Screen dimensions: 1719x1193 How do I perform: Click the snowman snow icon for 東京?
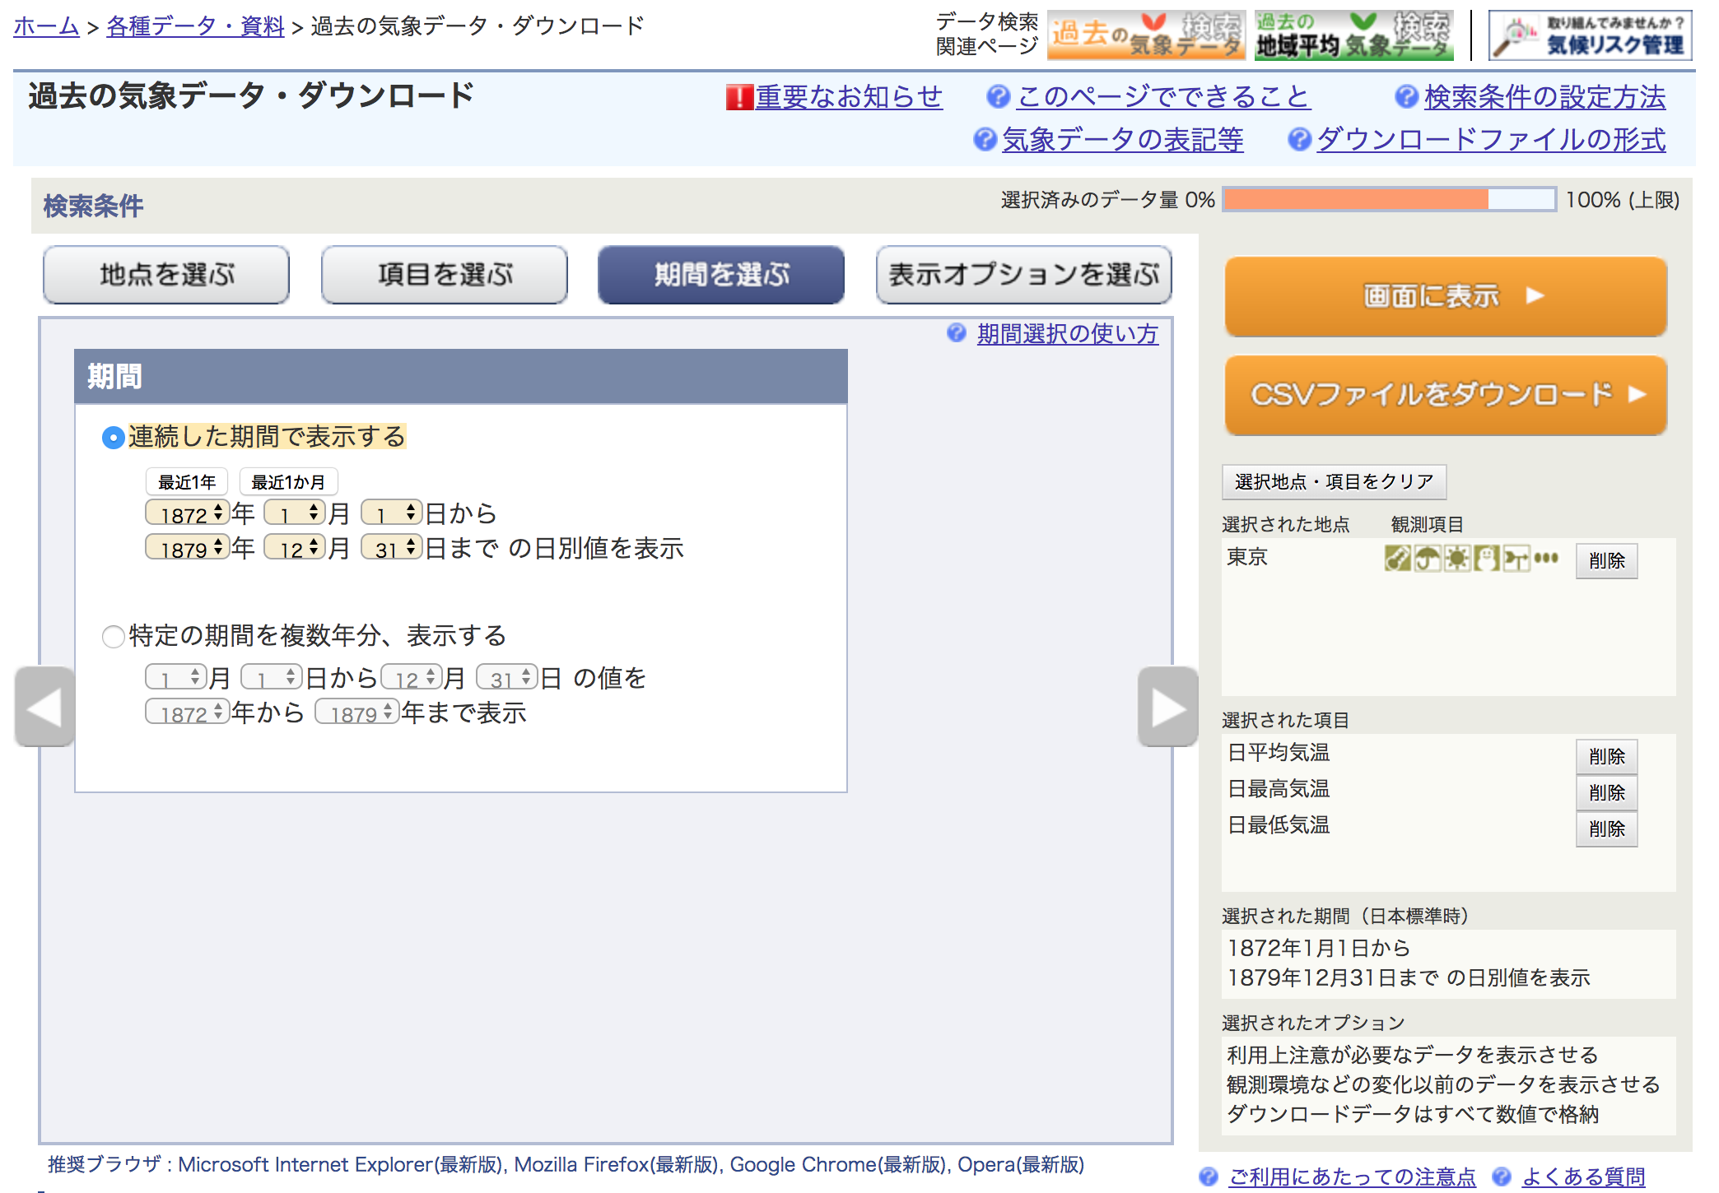click(x=1486, y=559)
